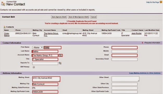Viewport: 163px width, 94px height.
Task: Click the 3/21/2015 11:22 PM date cell
Action: click(x=151, y=35)
